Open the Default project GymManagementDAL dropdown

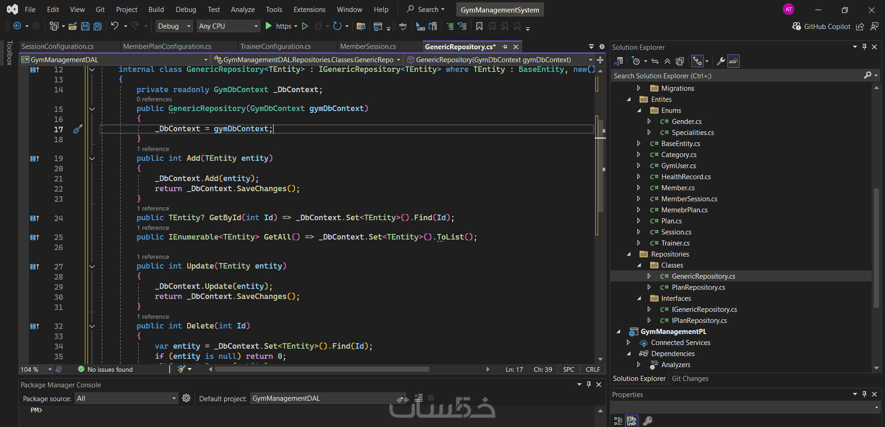pos(328,398)
